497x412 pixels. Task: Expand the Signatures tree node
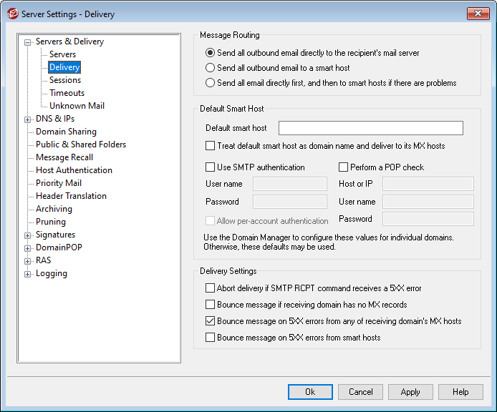tap(28, 235)
